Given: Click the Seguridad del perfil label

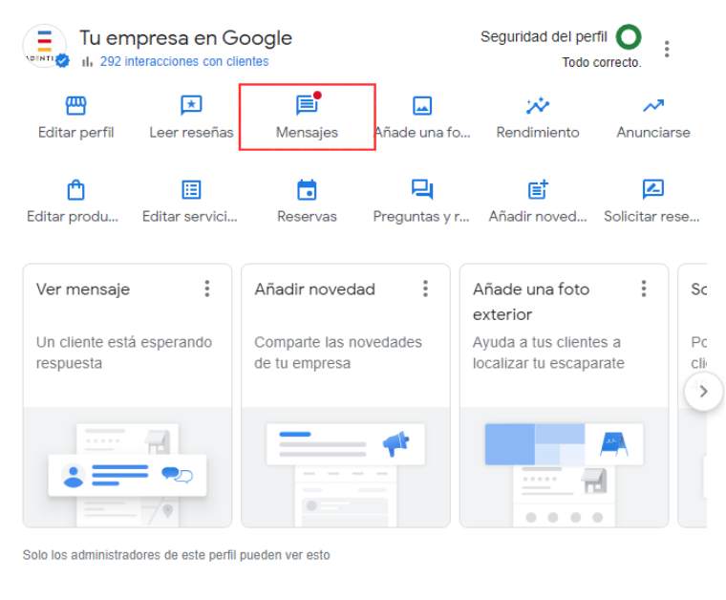Looking at the screenshot, I should [x=544, y=36].
